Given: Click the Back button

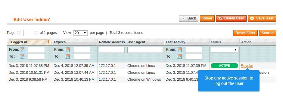Looking at the screenshot, I should tap(188, 18).
